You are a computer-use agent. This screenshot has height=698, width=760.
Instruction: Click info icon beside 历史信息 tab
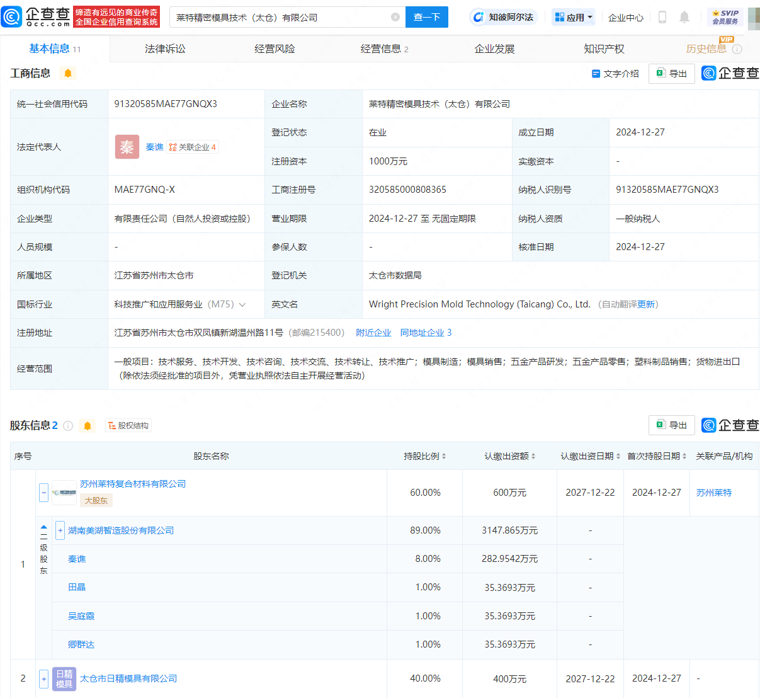737,49
